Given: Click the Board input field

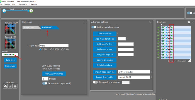Looking at the screenshot, I should (10, 55).
